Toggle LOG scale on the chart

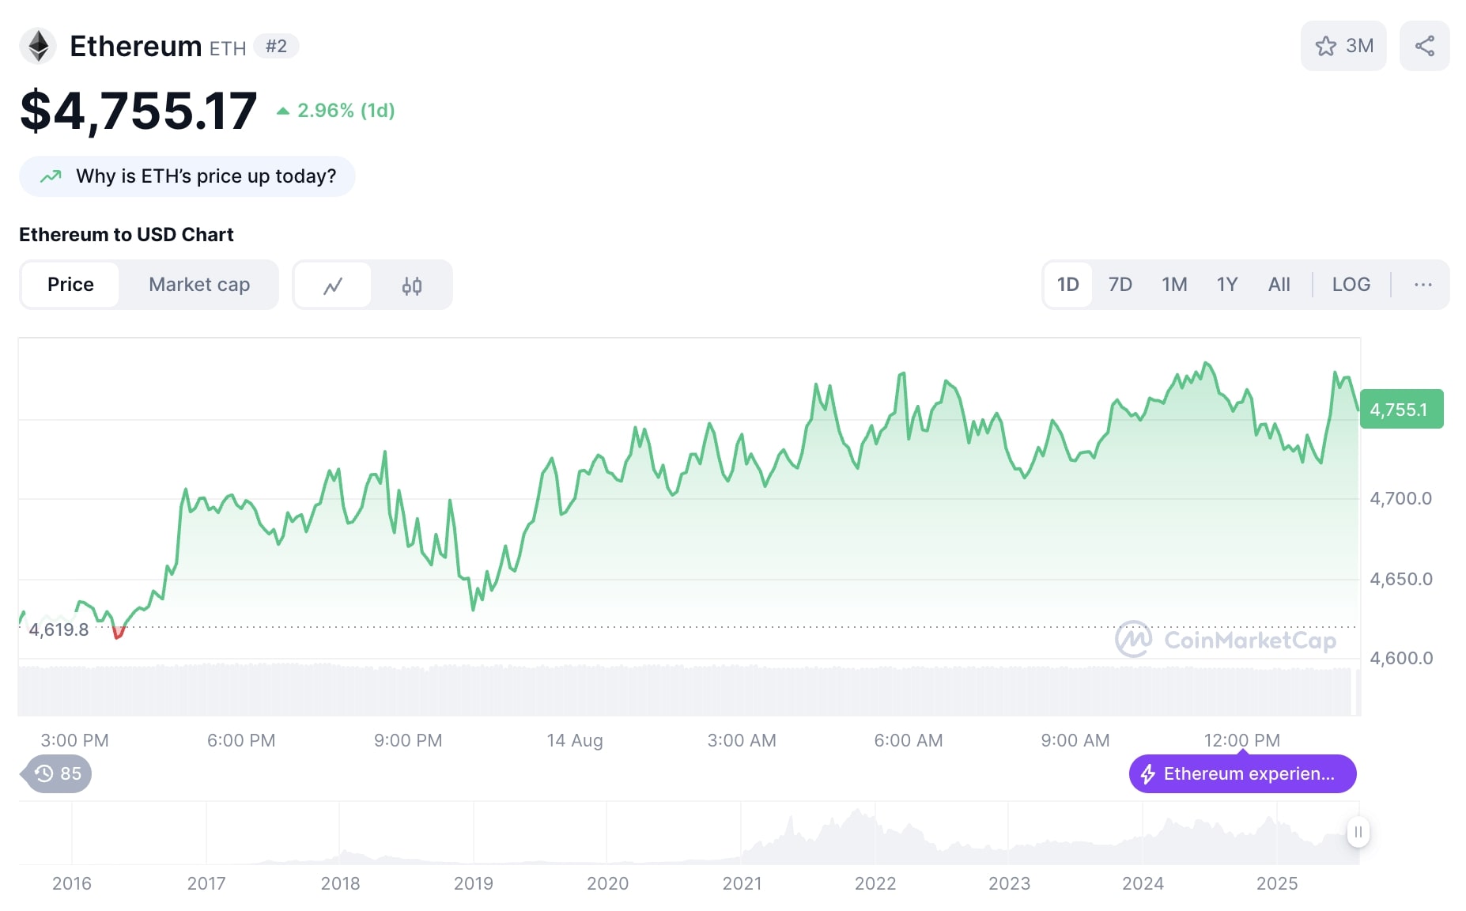[x=1351, y=285]
